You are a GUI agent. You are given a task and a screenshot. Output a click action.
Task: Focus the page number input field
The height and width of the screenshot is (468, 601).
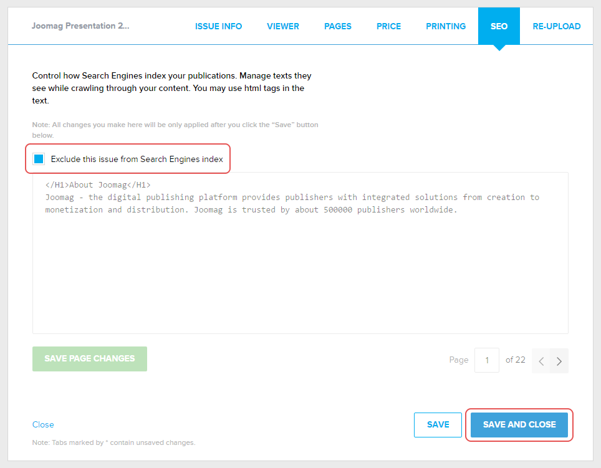(x=486, y=360)
